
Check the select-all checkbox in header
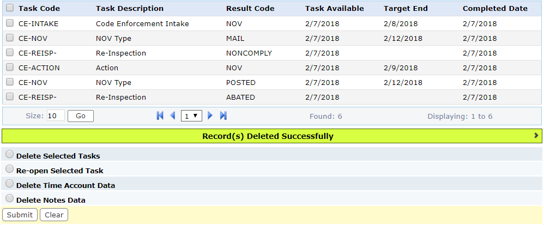[10, 8]
